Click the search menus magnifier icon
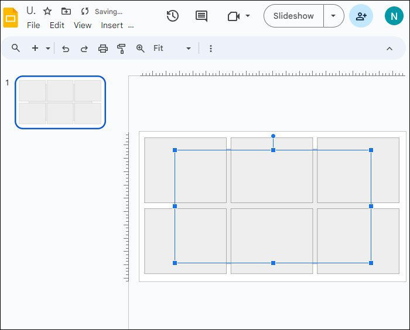 point(16,48)
